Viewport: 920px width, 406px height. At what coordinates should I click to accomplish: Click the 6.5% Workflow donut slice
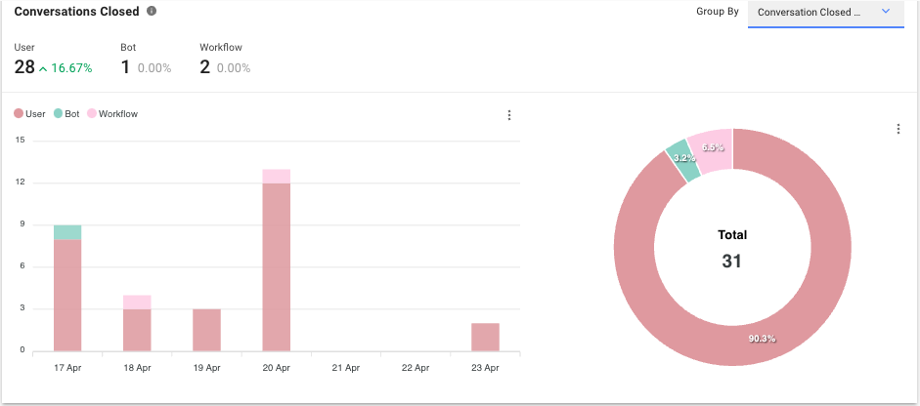coord(711,148)
